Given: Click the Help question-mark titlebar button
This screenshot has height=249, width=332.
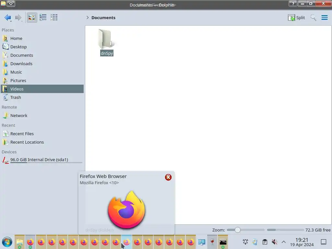Looking at the screenshot, I should [293, 3].
